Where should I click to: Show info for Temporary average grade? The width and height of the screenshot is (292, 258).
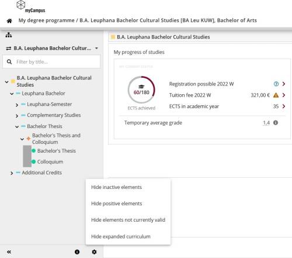[276, 123]
